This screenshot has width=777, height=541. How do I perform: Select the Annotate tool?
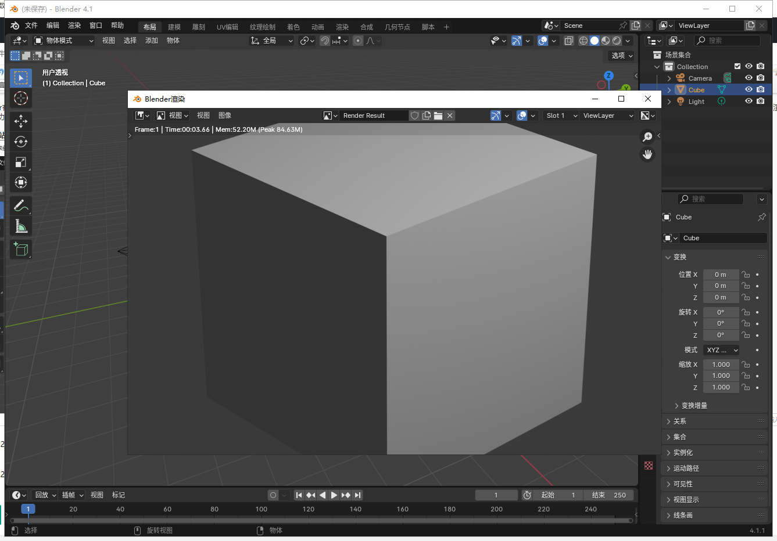point(21,205)
